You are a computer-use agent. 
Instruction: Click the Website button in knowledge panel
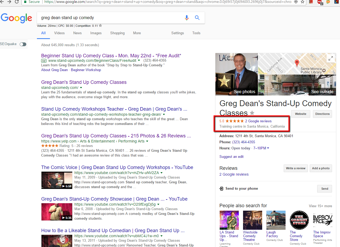click(301, 114)
